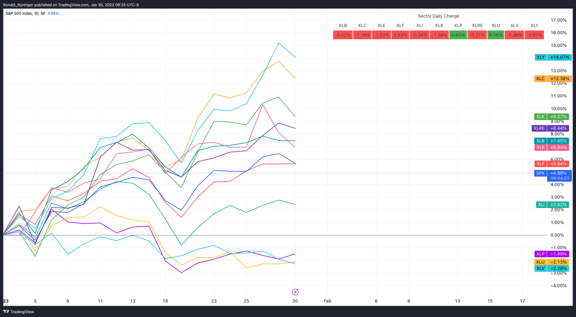Click the red -0.02% cell in the sector table

pyautogui.click(x=343, y=35)
